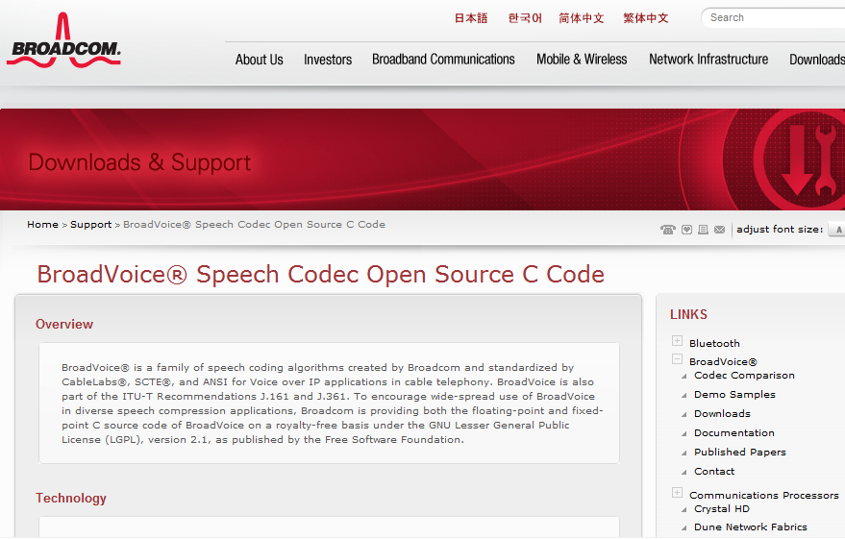Open Documentation sidebar link
Screen dimensions: 845x539
click(x=734, y=433)
